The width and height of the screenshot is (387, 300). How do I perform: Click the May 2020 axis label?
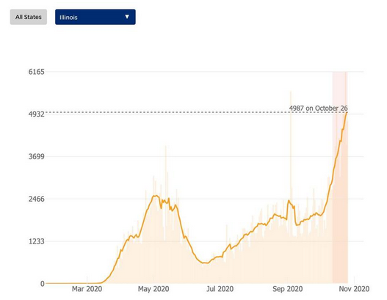pyautogui.click(x=153, y=289)
